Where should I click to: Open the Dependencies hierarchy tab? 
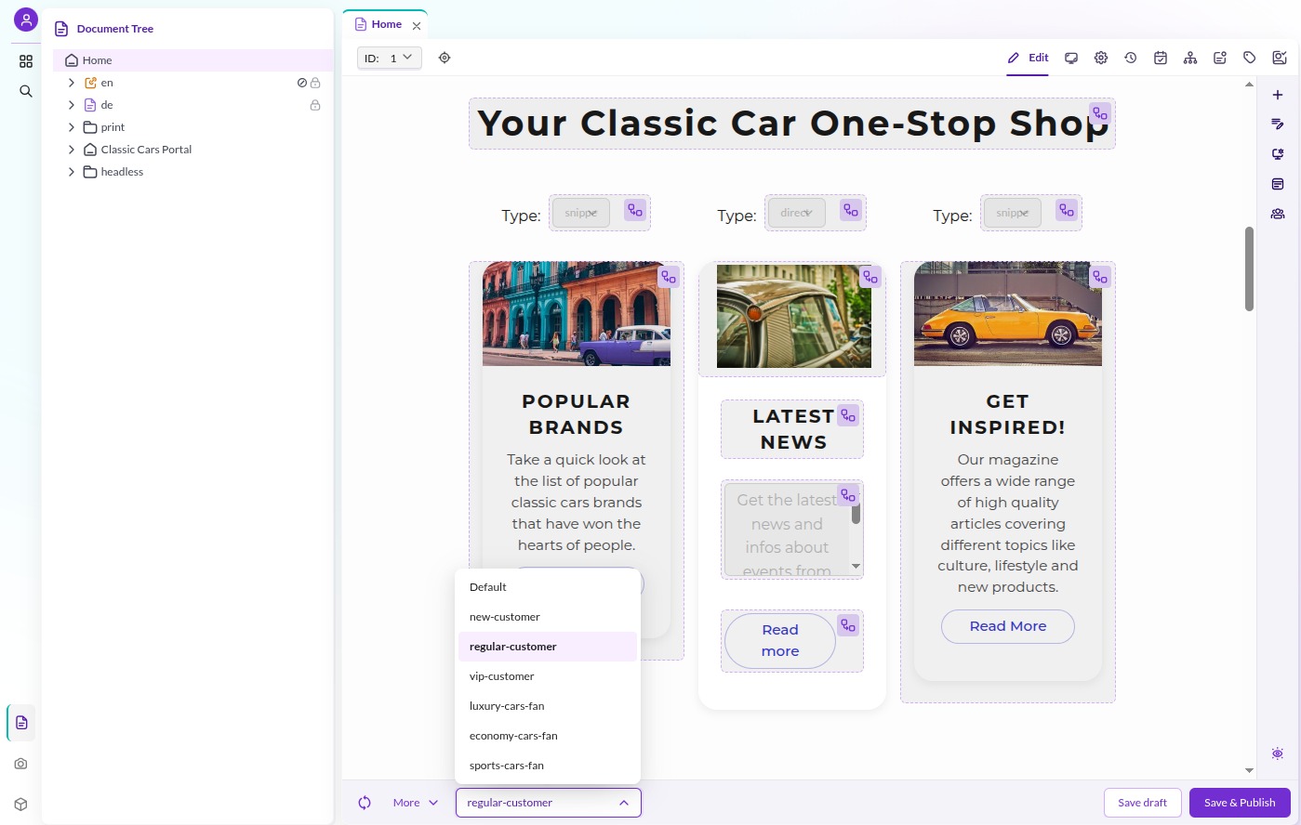(x=1190, y=58)
